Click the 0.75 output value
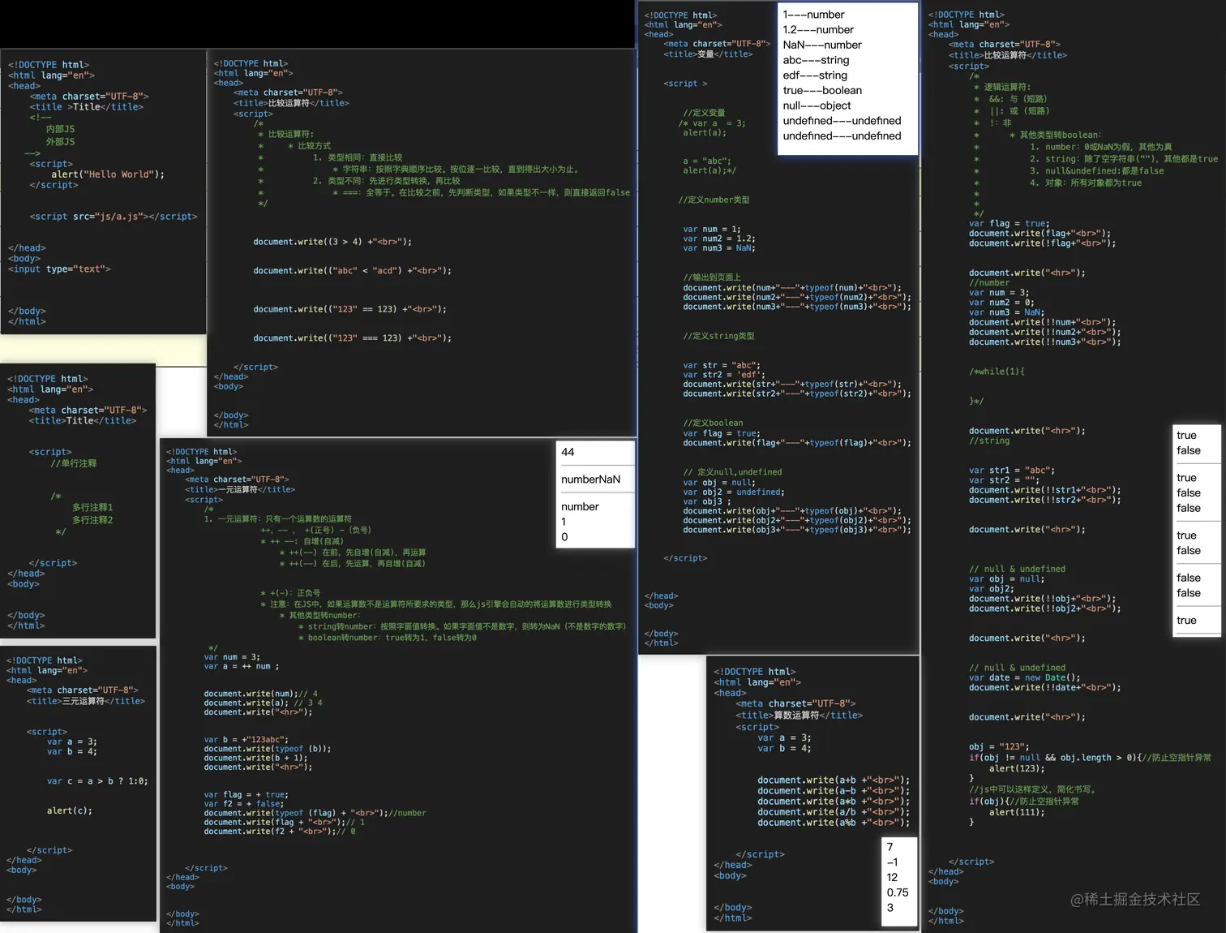Screen dimensions: 1226x933 tap(898, 892)
